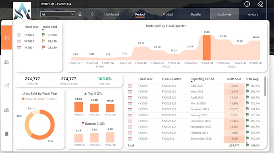Click the detail table vertical scrollbar
The width and height of the screenshot is (274, 153).
click(265, 86)
